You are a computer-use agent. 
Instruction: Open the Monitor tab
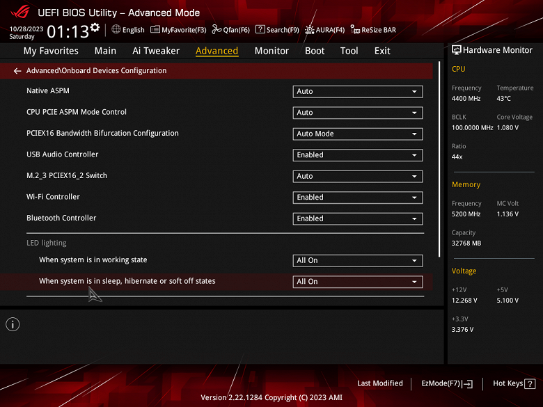[271, 51]
